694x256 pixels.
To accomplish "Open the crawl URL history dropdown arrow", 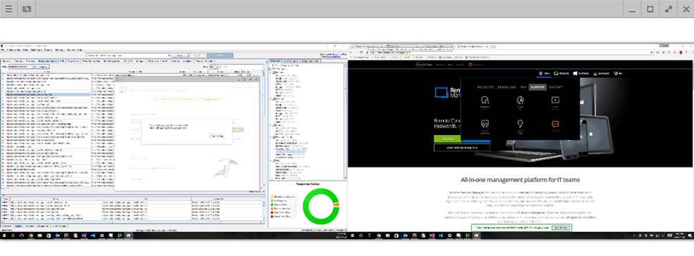I will tap(168, 56).
